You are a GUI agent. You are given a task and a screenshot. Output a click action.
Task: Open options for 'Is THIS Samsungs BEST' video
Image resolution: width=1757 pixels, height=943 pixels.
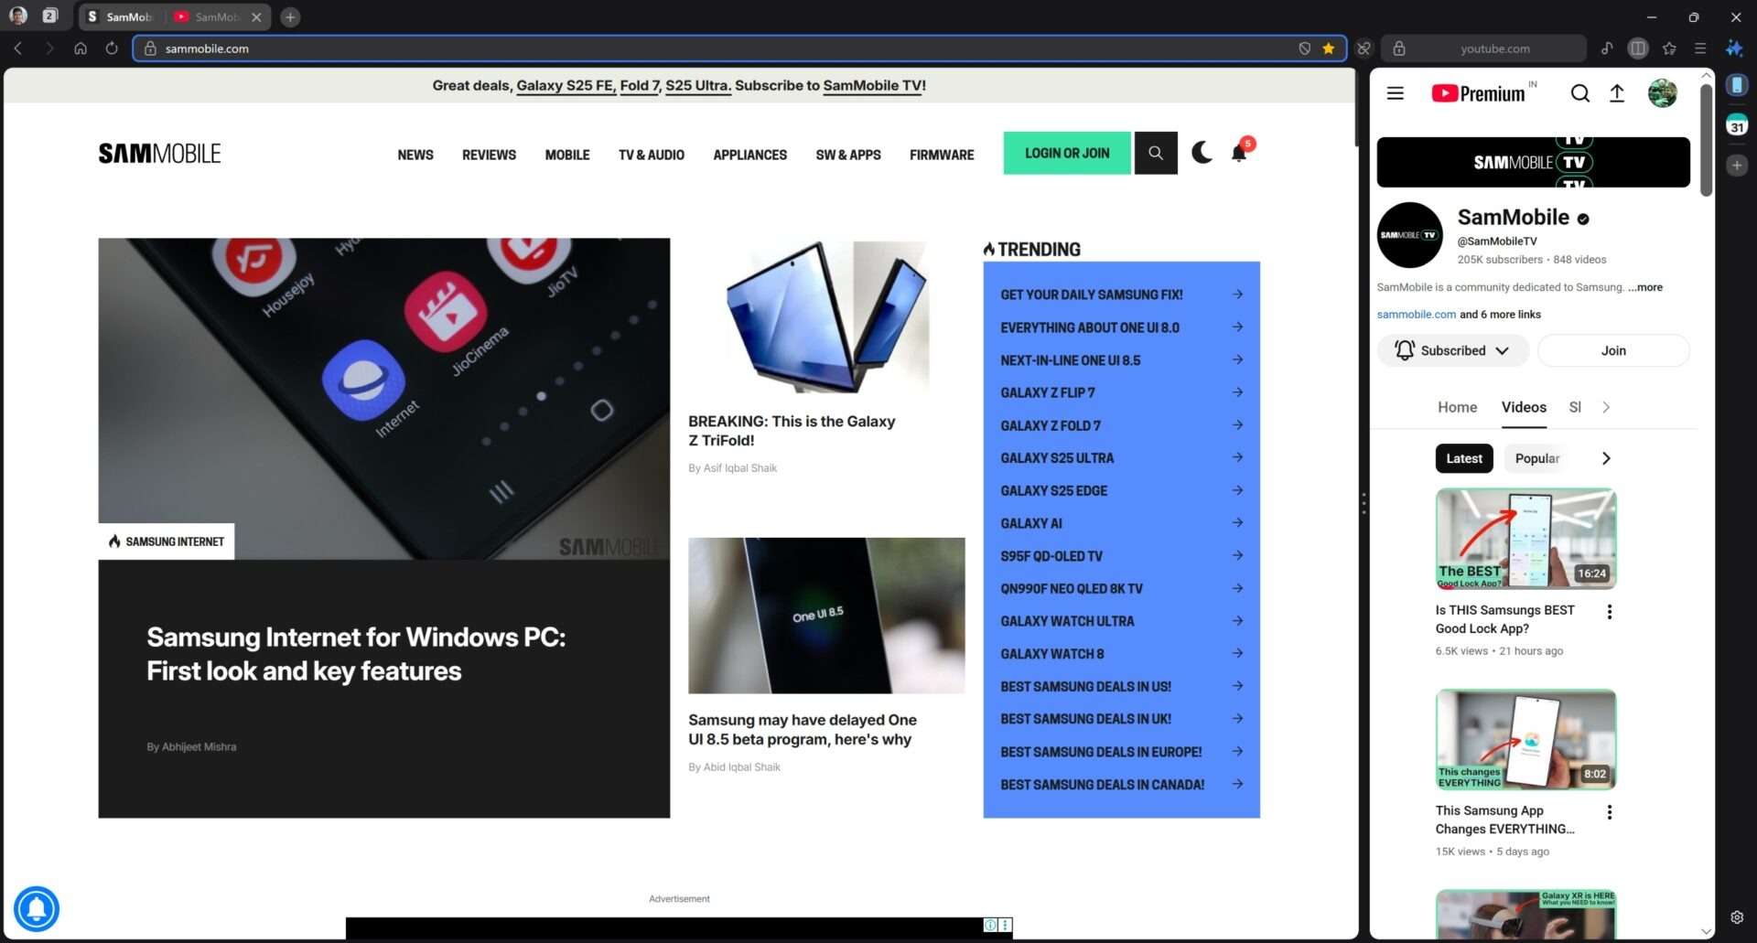click(1609, 612)
